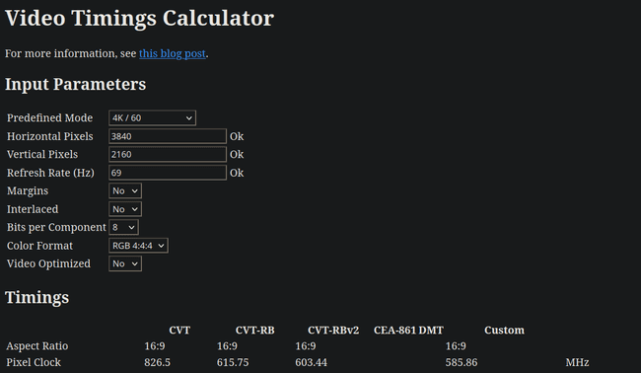Click the Custom column header
641x373 pixels.
504,330
